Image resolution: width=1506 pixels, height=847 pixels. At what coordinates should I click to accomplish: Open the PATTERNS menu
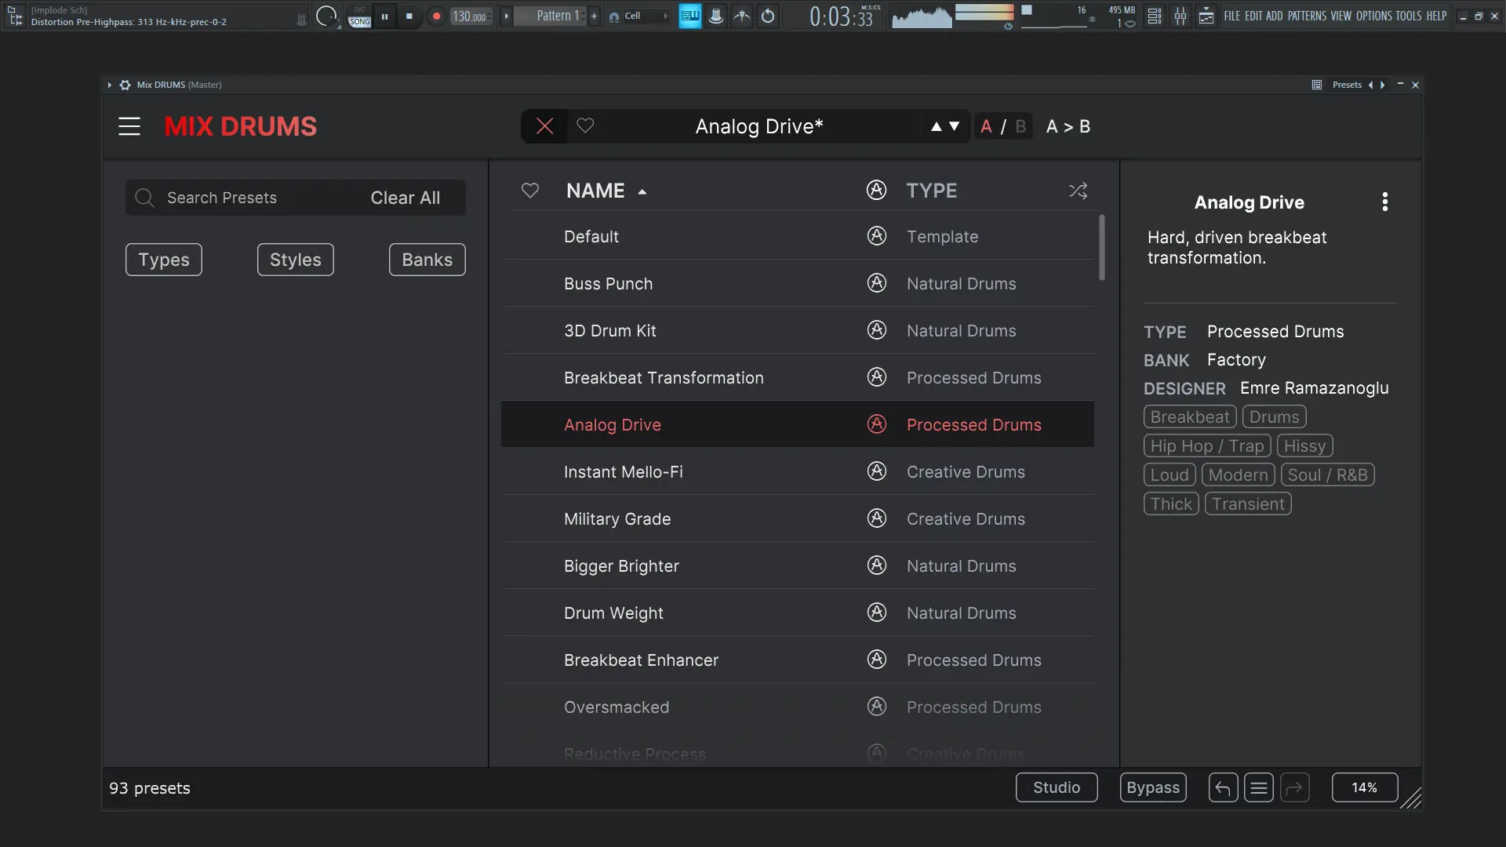pyautogui.click(x=1307, y=16)
